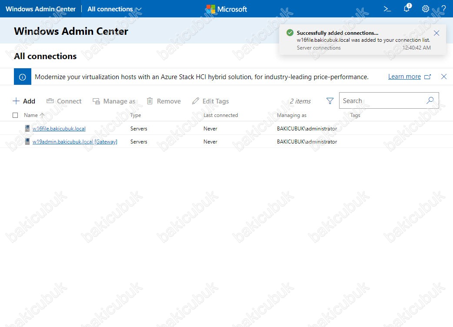
Task: Click the 'All connections' page heading
Action: coord(45,56)
